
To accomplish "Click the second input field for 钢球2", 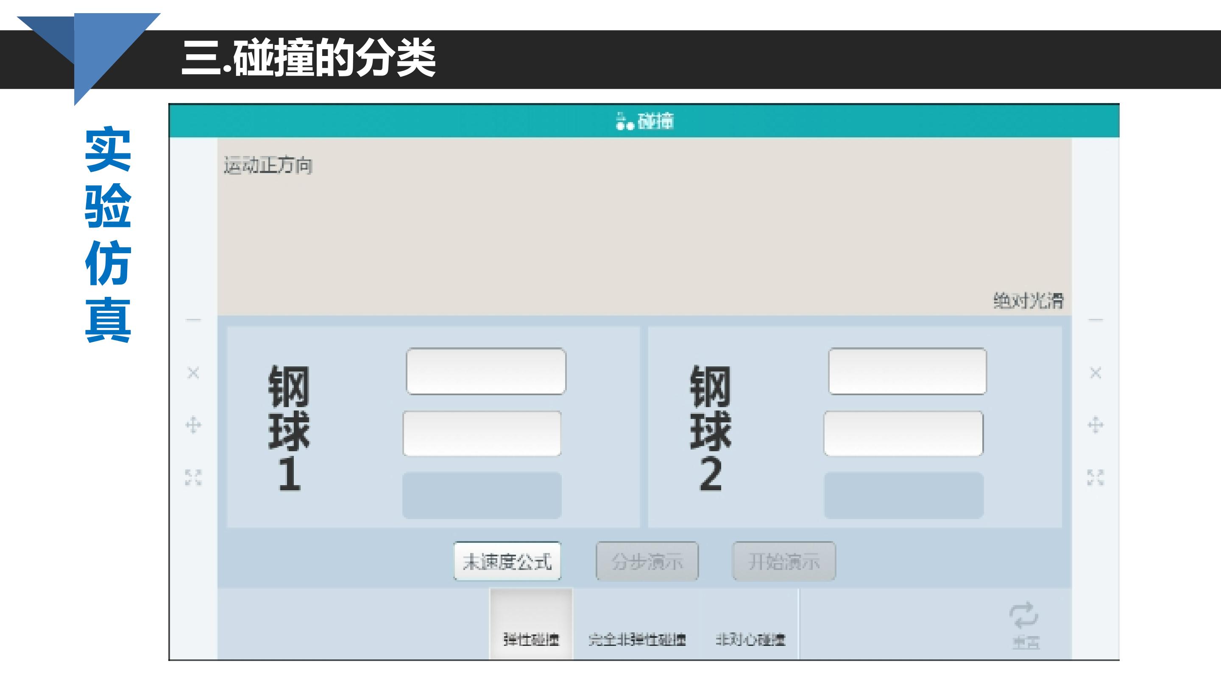I will coord(903,433).
